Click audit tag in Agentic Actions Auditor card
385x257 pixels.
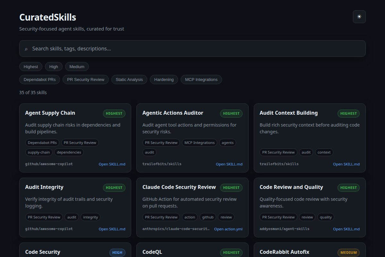[x=150, y=152]
